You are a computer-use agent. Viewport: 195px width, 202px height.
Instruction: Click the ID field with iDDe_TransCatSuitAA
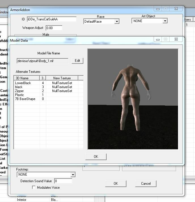click(x=52, y=19)
